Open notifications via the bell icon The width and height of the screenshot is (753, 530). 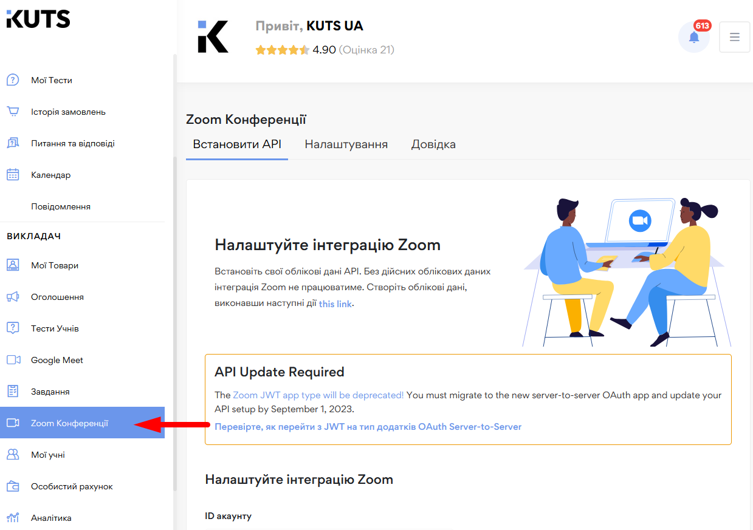pyautogui.click(x=693, y=37)
